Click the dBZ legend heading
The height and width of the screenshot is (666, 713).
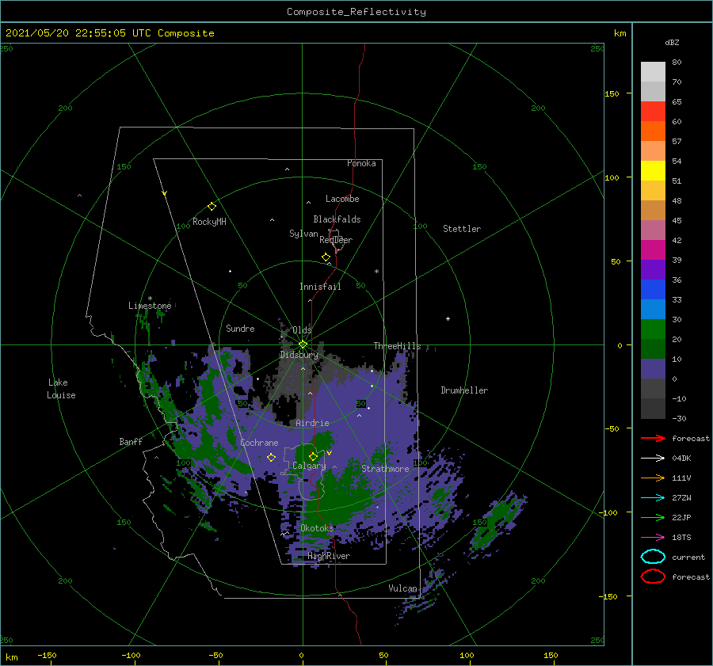coord(672,42)
